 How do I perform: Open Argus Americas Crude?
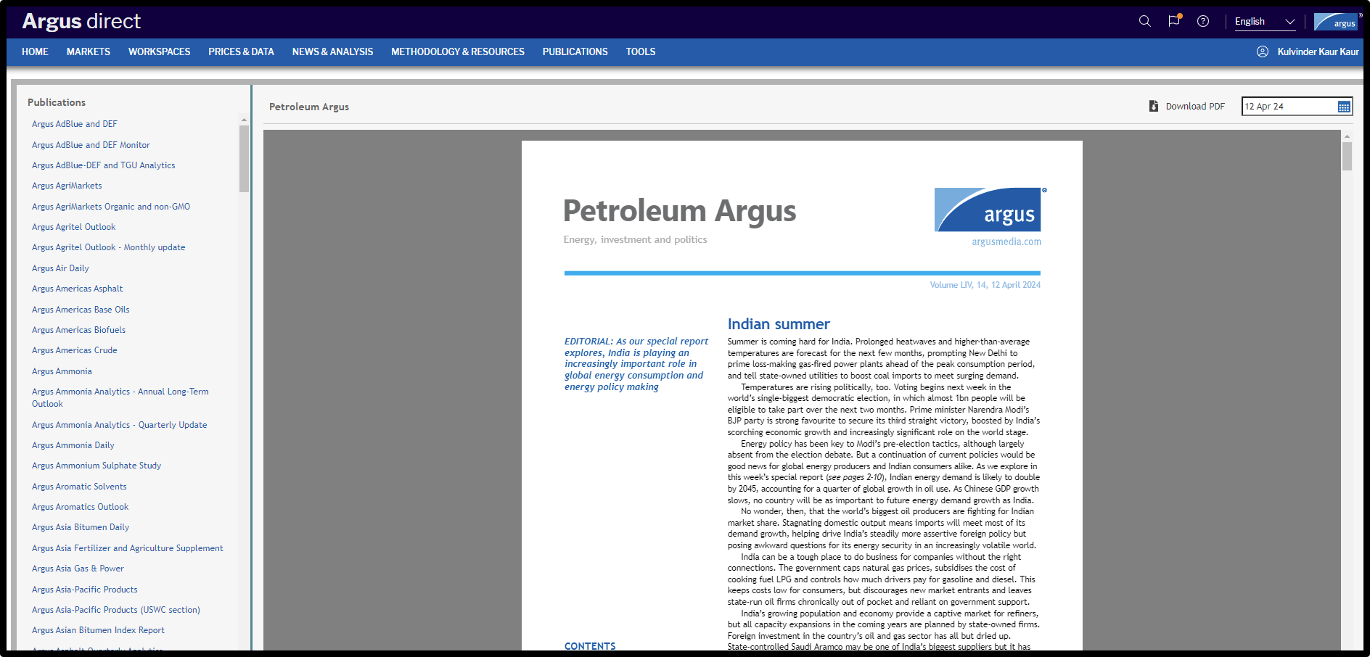[x=75, y=350]
